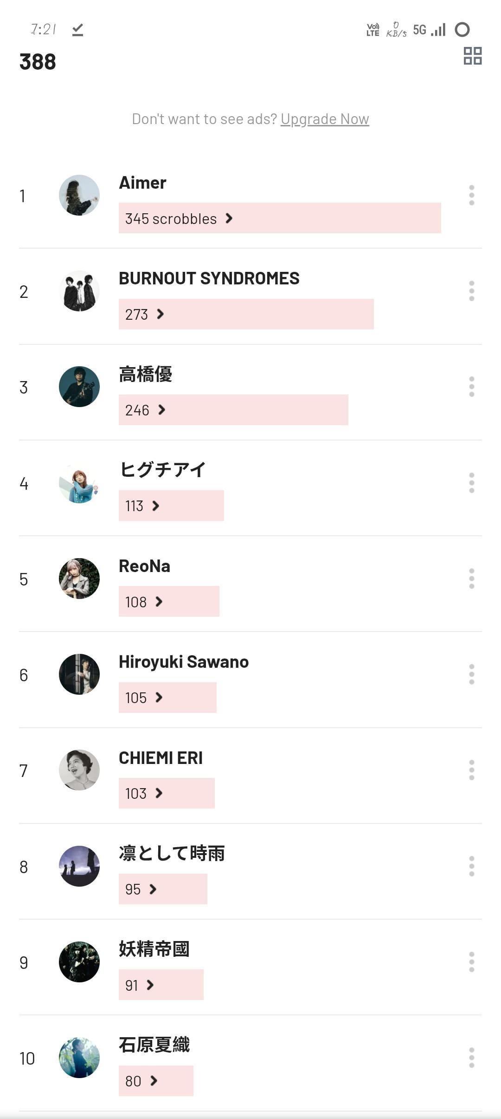This screenshot has height=1119, width=501.
Task: Expand Aimer's 345 scrobbles chevron
Action: point(229,218)
